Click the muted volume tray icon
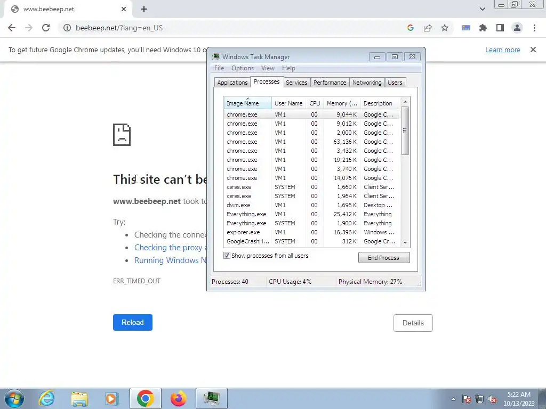 [x=492, y=399]
